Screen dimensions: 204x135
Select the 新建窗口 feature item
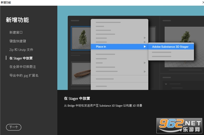(16, 32)
